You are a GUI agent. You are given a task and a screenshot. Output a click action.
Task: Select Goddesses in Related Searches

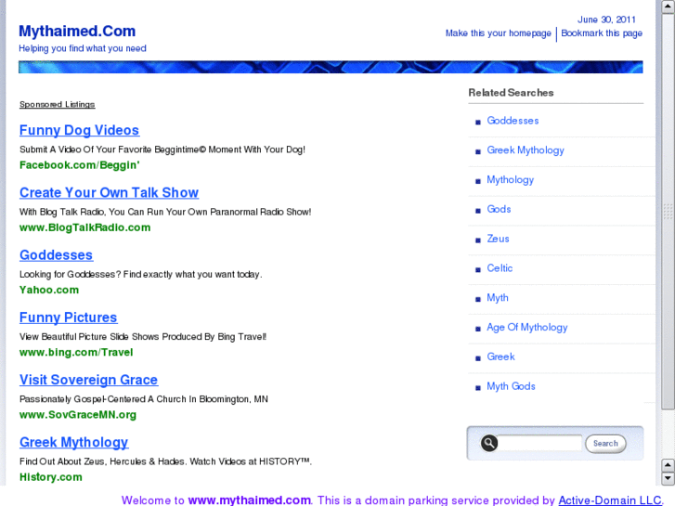pos(513,121)
